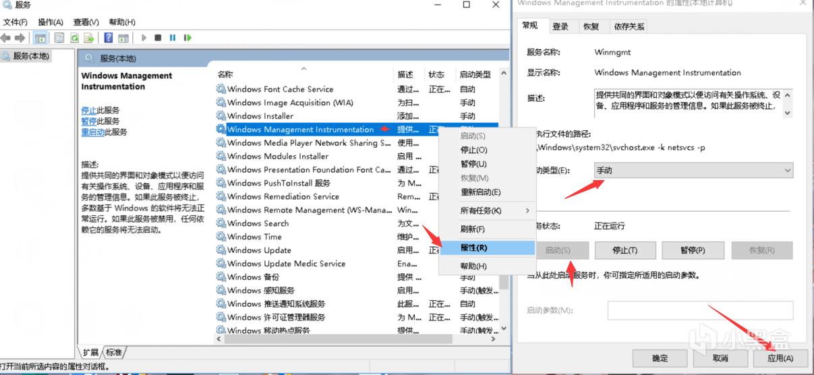Toggle the show/hide console tree toolbar icon
814x375 pixels.
pyautogui.click(x=40, y=38)
